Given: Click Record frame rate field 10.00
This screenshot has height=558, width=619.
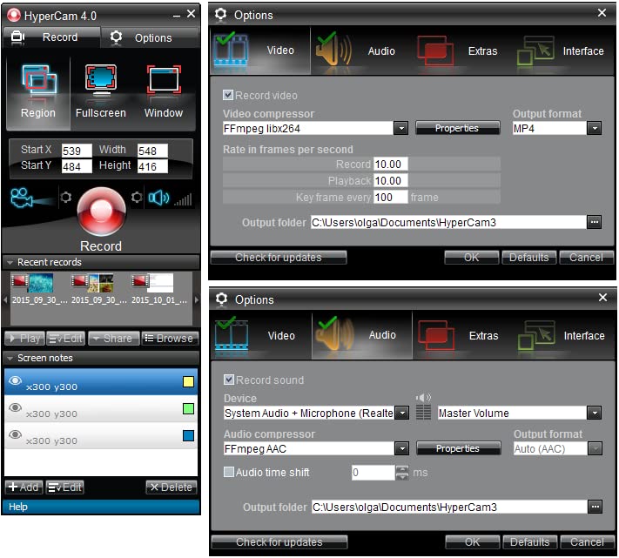Looking at the screenshot, I should point(391,165).
